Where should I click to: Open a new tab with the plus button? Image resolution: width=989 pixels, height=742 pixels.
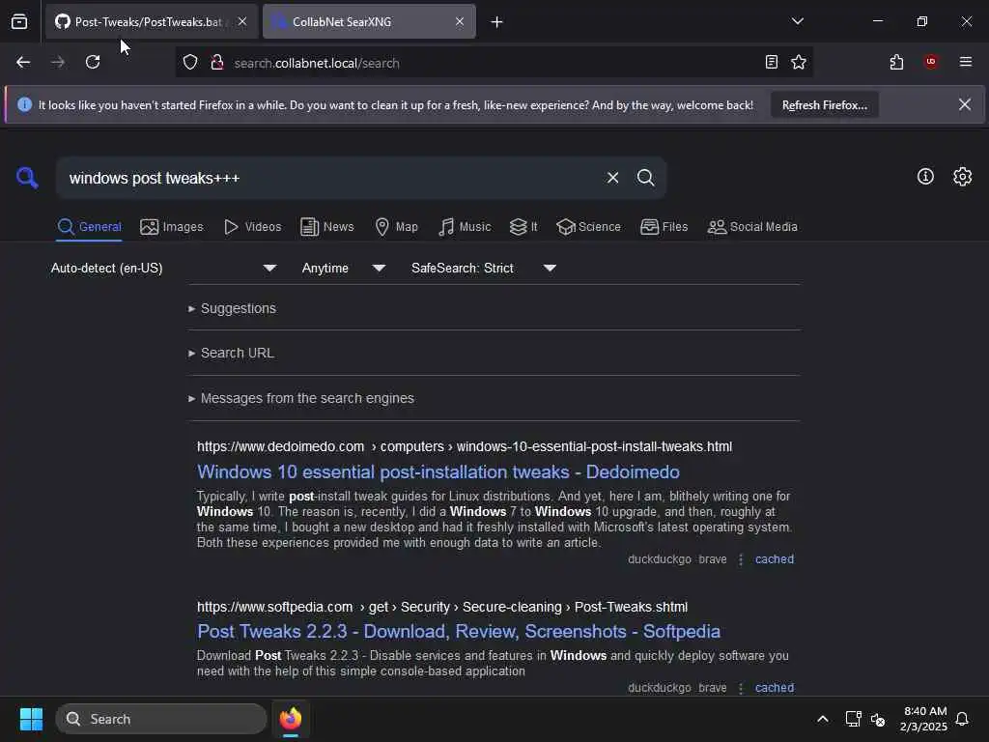pyautogui.click(x=496, y=22)
